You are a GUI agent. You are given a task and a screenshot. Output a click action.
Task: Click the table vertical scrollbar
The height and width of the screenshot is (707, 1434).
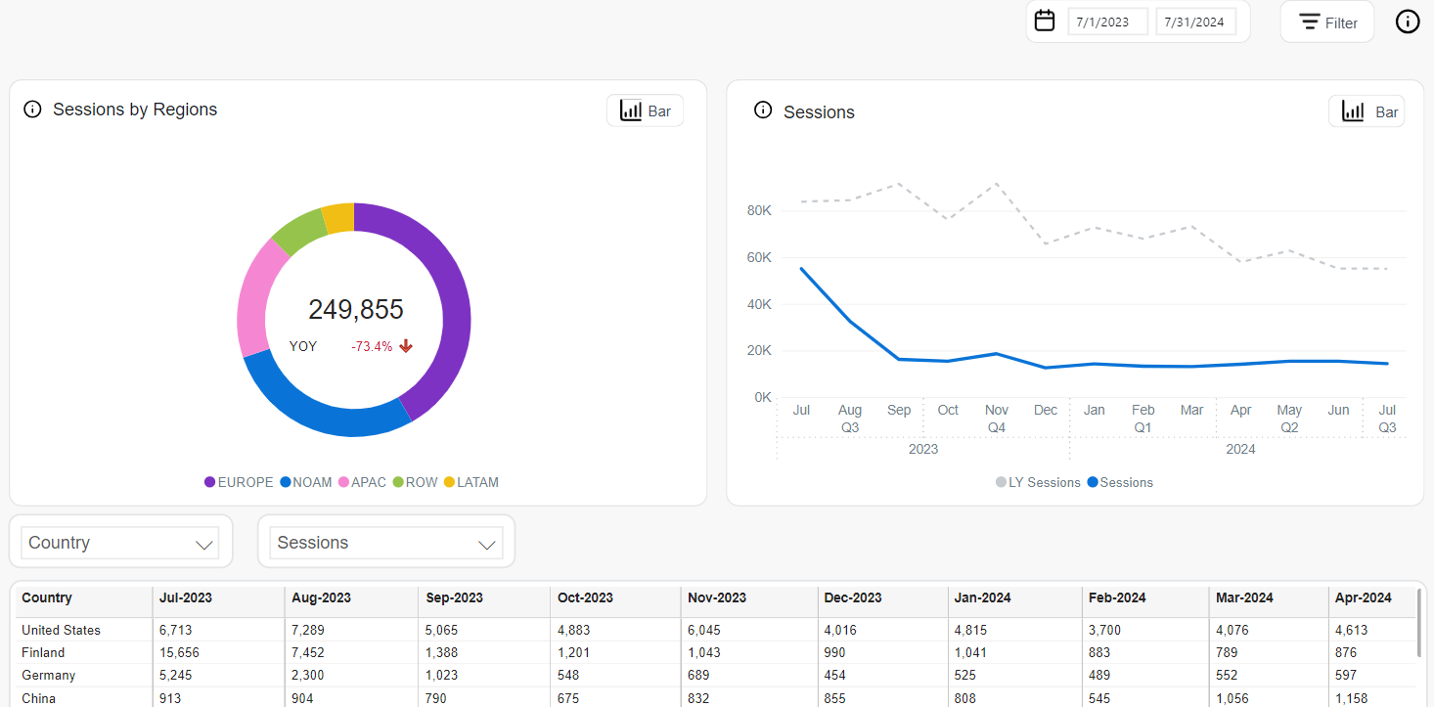1419,623
